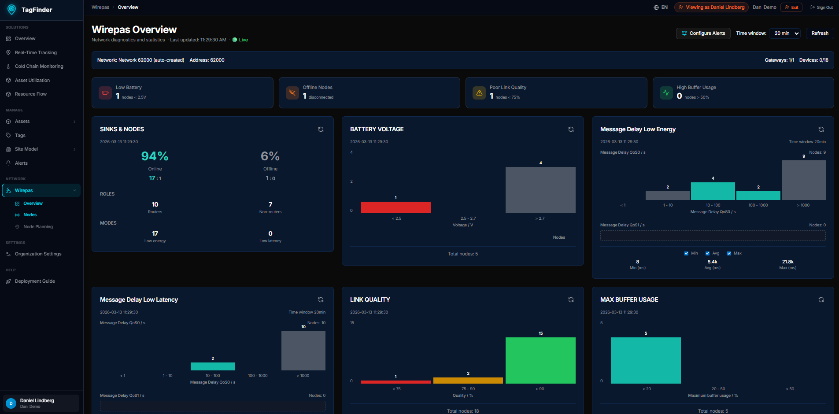Viewport: 839px width, 414px height.
Task: Click the Node Planning pin icon
Action: (x=17, y=227)
